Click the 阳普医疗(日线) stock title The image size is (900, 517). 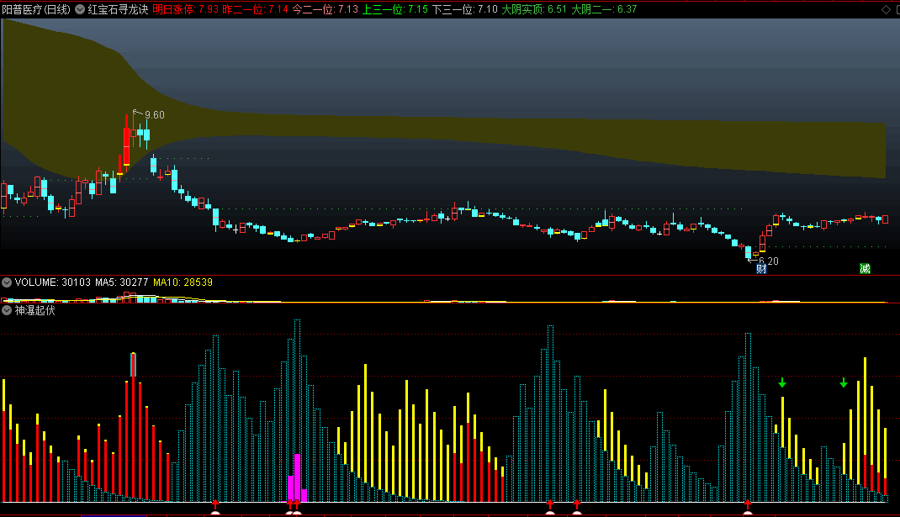pyautogui.click(x=36, y=9)
